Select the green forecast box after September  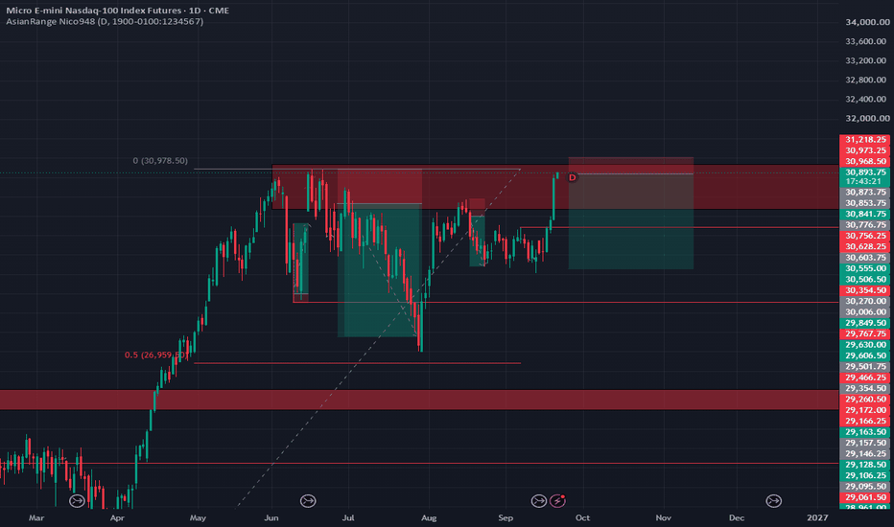coord(630,240)
